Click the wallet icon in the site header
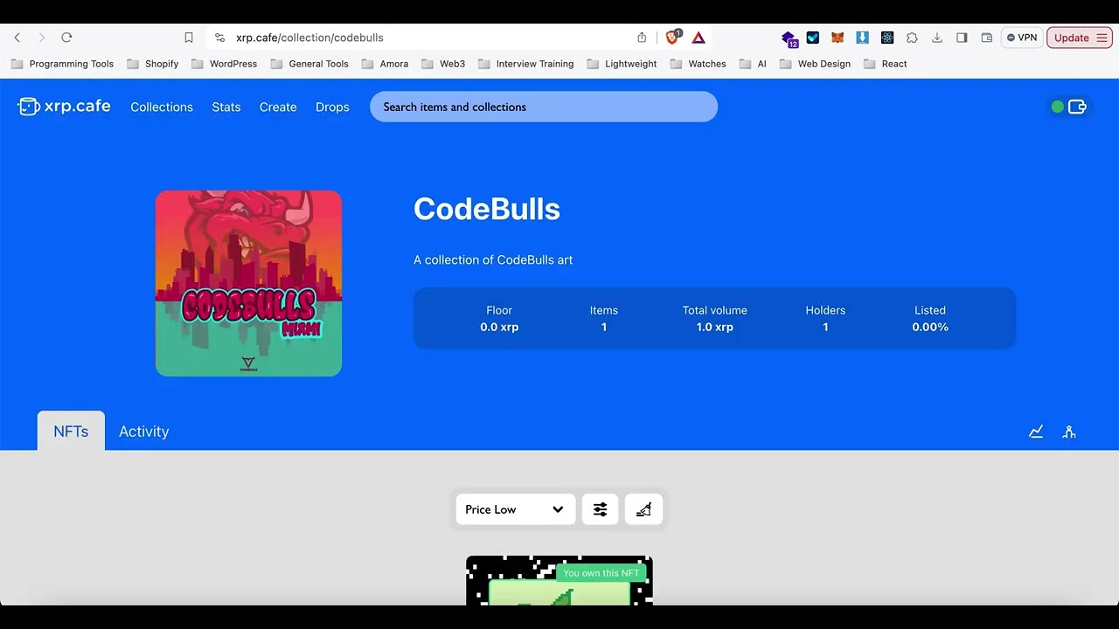This screenshot has height=629, width=1119. pos(1077,107)
